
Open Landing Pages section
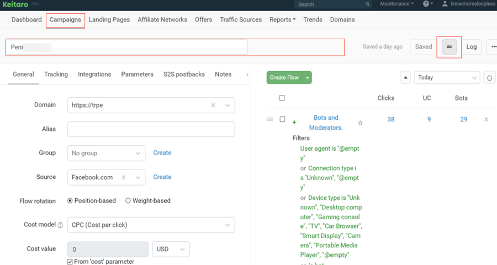tap(109, 20)
